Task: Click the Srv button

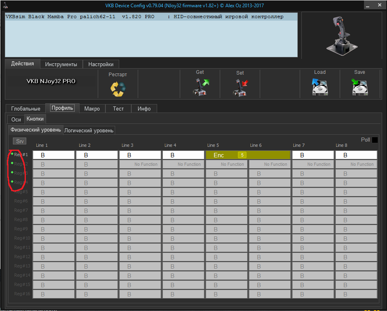Action: click(20, 141)
